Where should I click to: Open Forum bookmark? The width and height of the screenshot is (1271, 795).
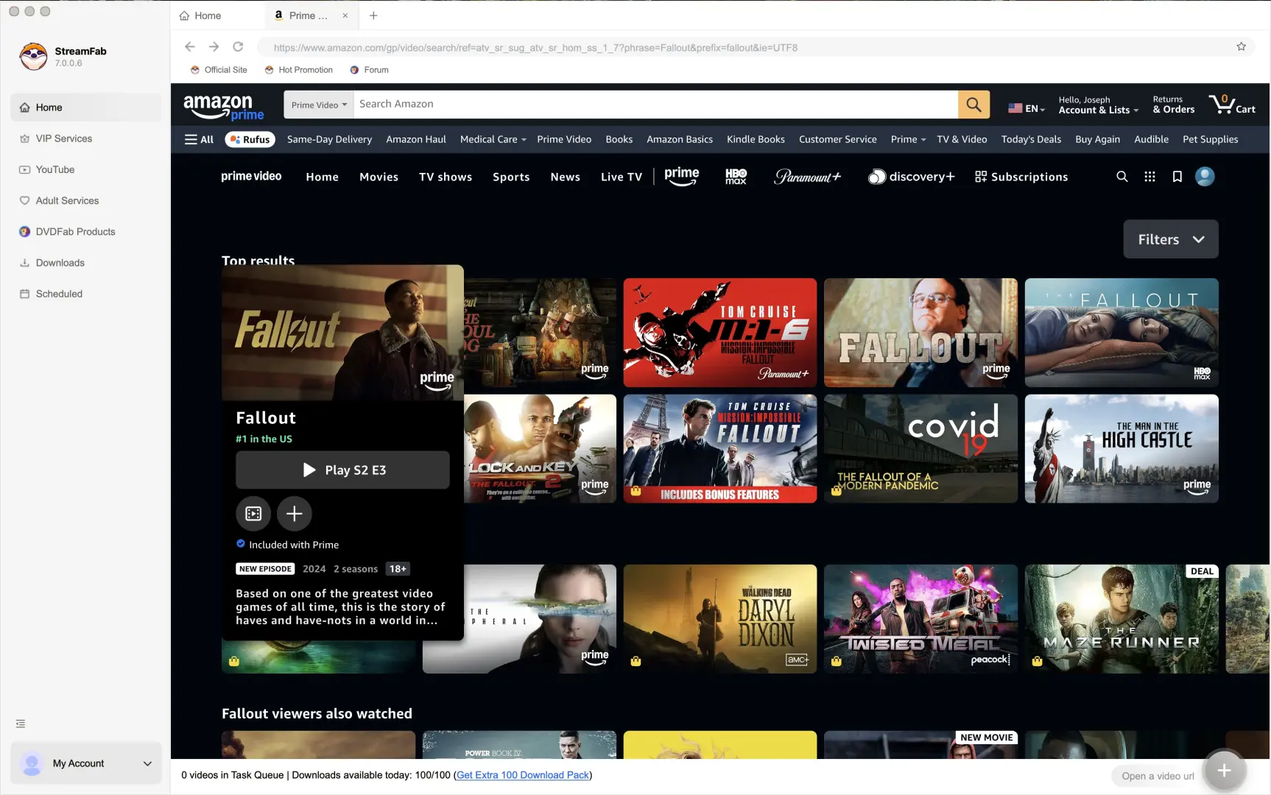pyautogui.click(x=369, y=70)
